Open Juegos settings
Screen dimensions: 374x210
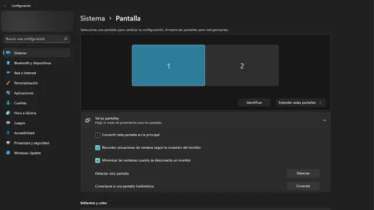(x=37, y=123)
